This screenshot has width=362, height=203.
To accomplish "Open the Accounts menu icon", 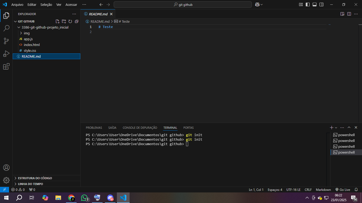I will click(6, 168).
